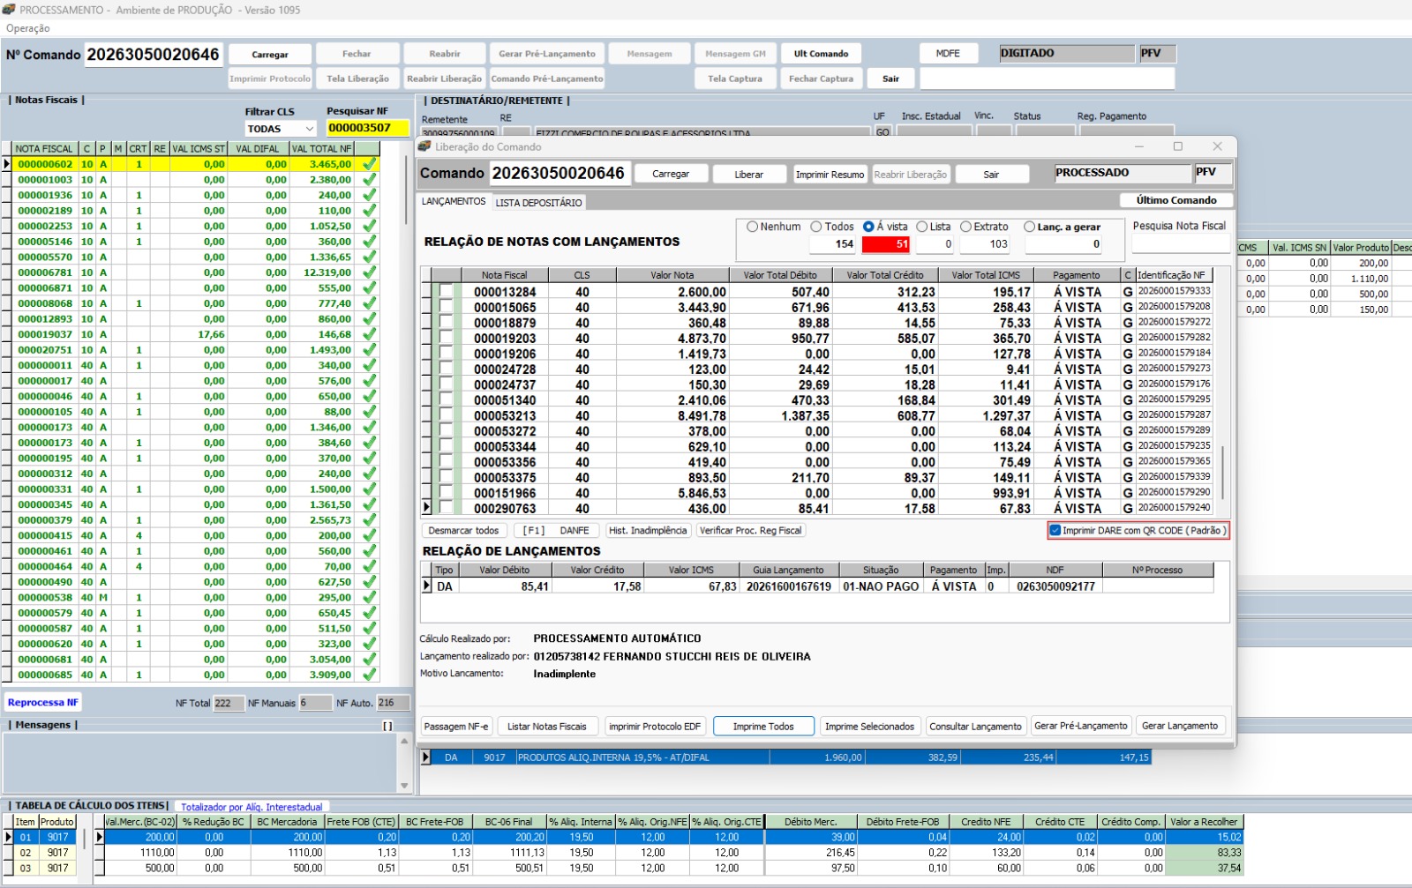Open the Operação menu
This screenshot has width=1412, height=888.
(x=28, y=28)
